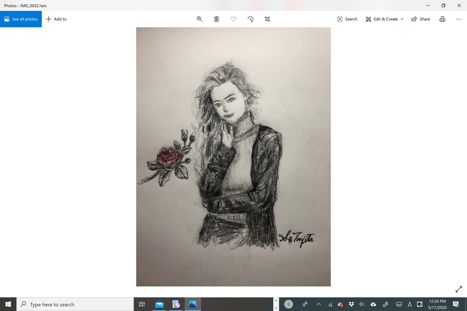The image size is (467, 311).
Task: Delete the photo with the trash icon
Action: pos(216,19)
